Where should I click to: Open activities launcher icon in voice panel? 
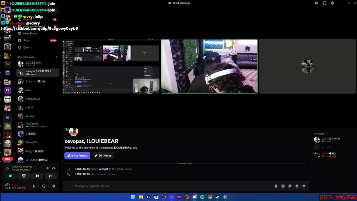[x=37, y=176]
